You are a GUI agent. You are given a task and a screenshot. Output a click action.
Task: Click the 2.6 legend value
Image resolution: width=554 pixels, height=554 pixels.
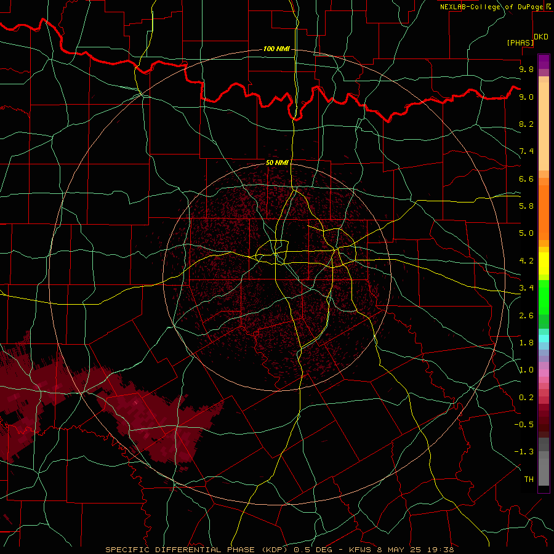click(x=526, y=316)
